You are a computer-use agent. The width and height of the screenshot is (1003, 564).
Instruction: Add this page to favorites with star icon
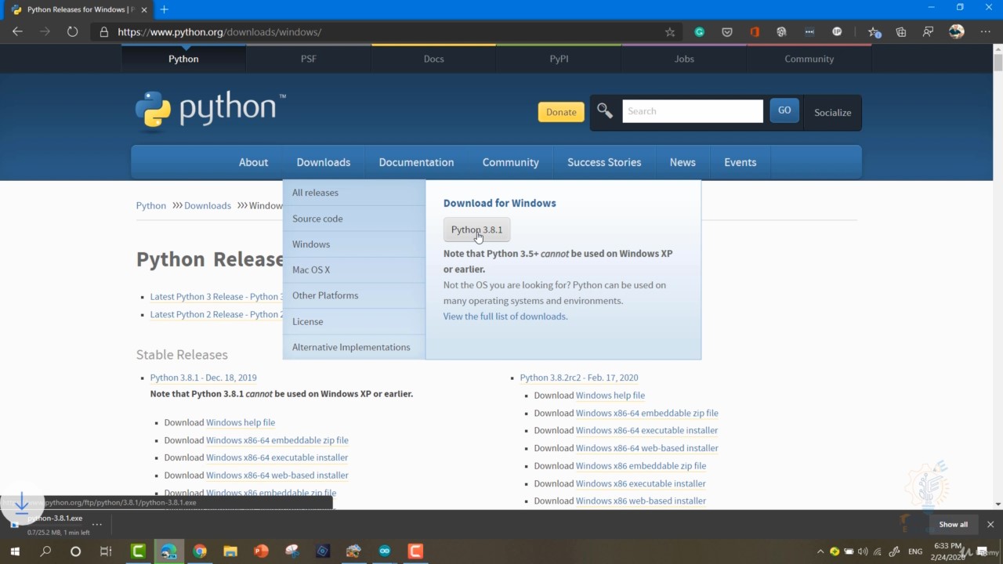tap(670, 32)
